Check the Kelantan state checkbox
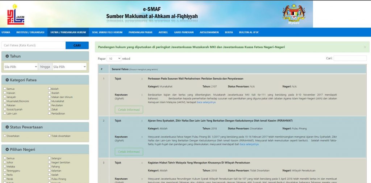This screenshot has height=183, width=371. click(x=49, y=170)
